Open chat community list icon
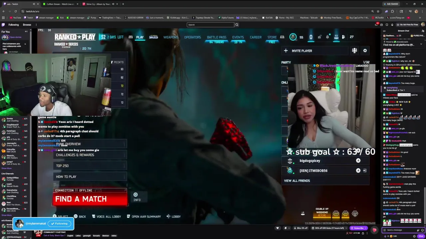The width and height of the screenshot is (426, 239). pyautogui.click(x=423, y=31)
